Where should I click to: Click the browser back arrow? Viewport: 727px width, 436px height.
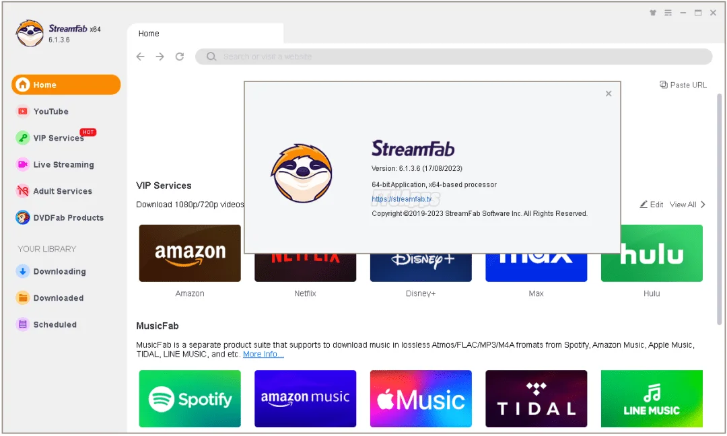coord(141,57)
